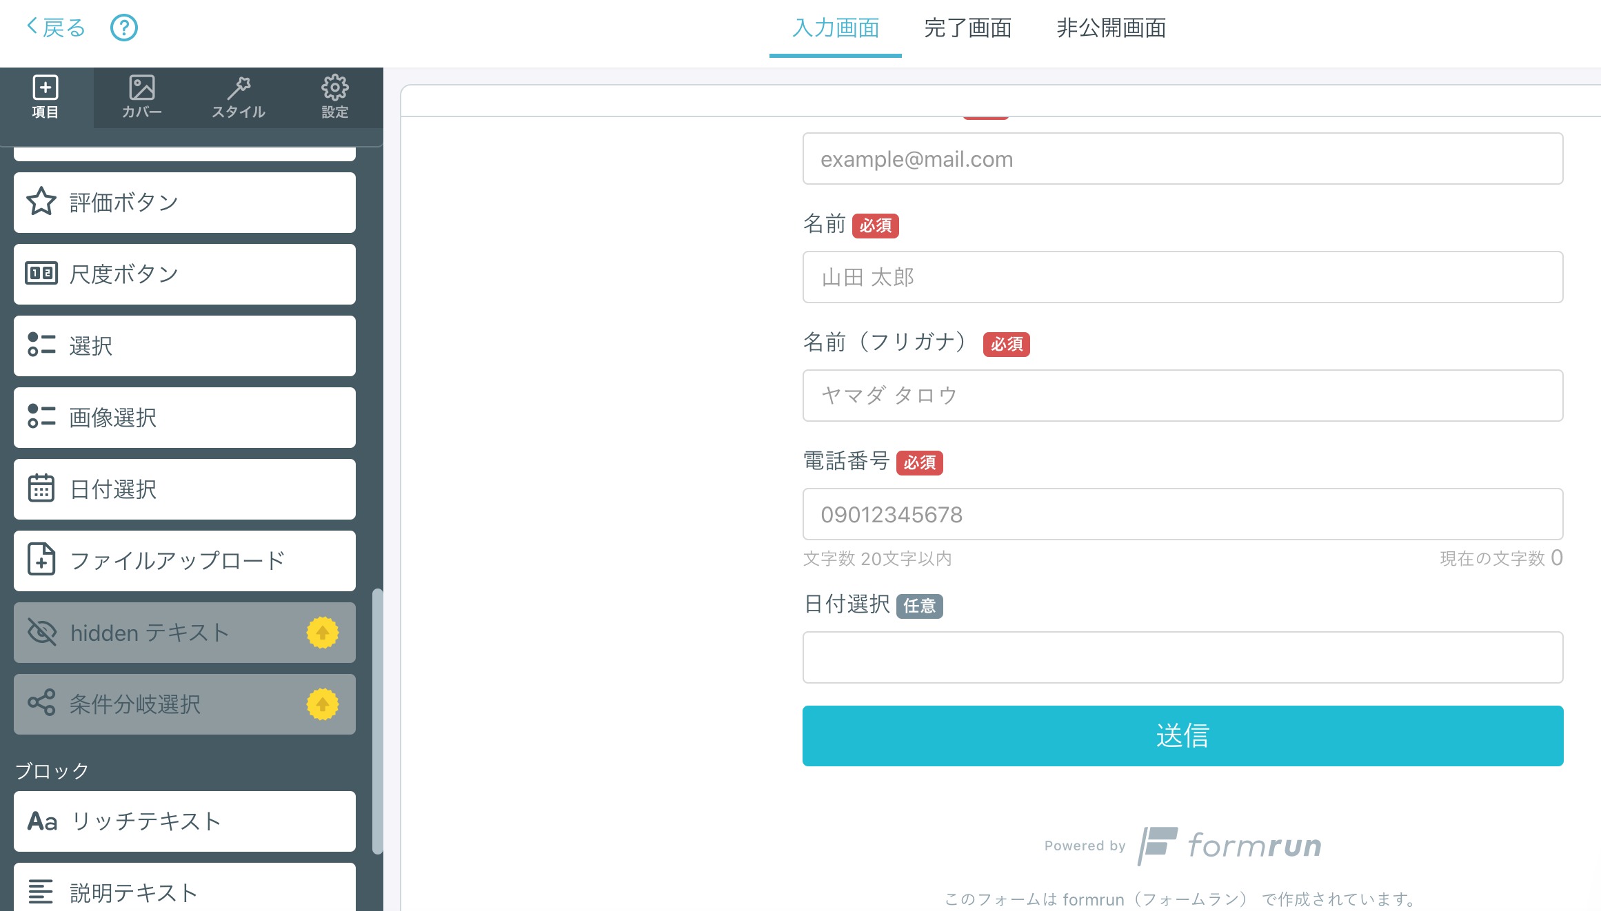Switch to the 非公開画面 tab

tap(1111, 29)
